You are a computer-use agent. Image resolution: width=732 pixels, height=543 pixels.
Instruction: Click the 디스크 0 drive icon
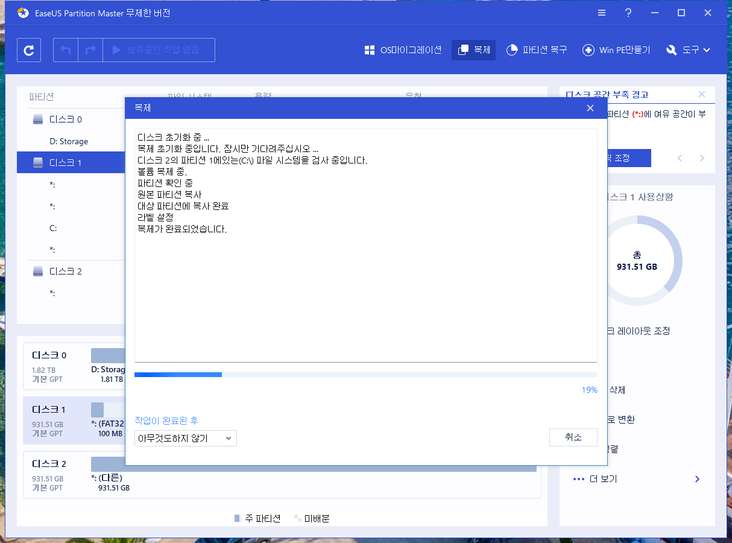(x=38, y=119)
